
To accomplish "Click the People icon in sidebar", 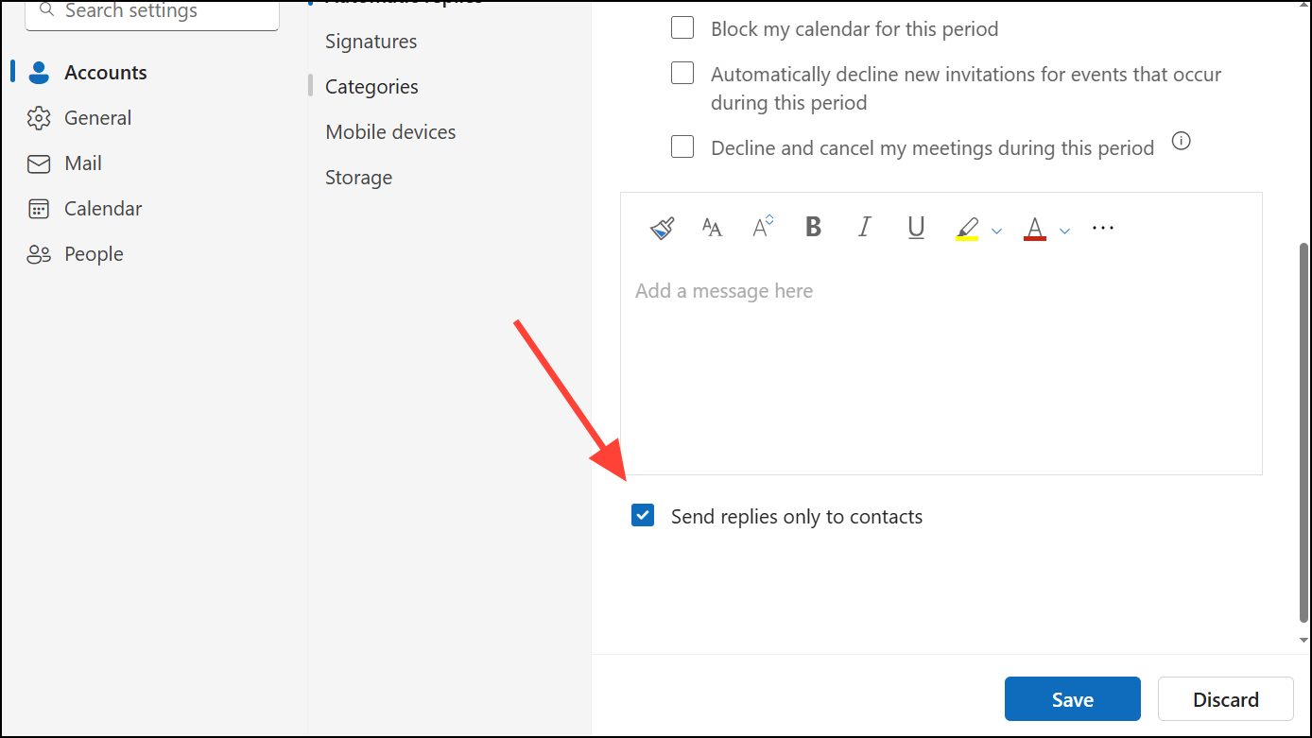I will (x=39, y=254).
